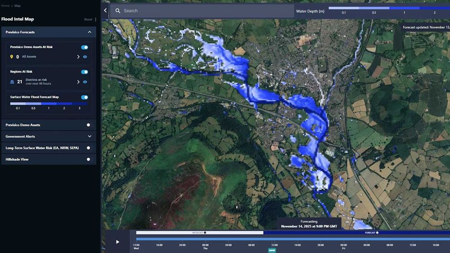Viewport: 450px width, 253px height.
Task: Click 'over next 48 hours' text
Action: pyautogui.click(x=38, y=84)
